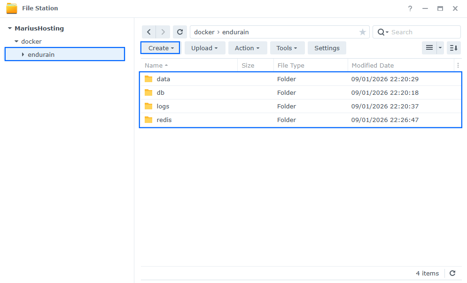The image size is (467, 283).
Task: Open view mode dropdown arrow beside list icon
Action: coord(440,48)
